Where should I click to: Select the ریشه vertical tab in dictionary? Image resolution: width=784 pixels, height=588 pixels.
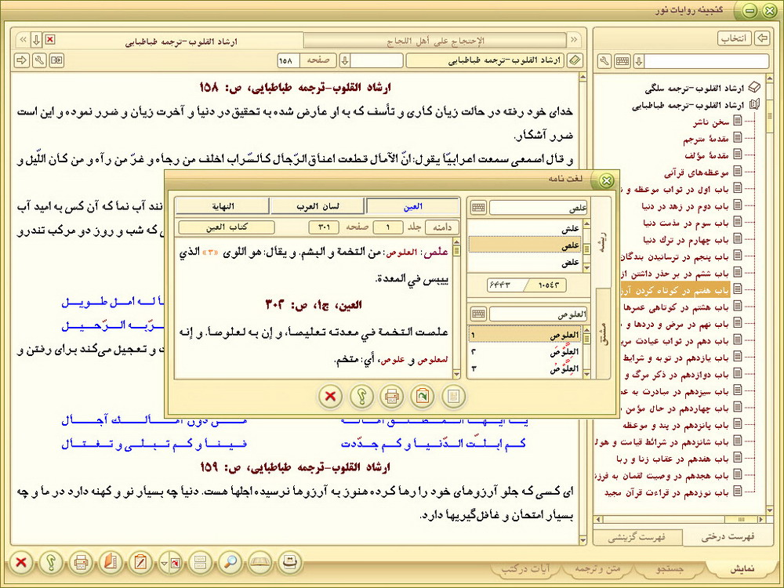[604, 242]
